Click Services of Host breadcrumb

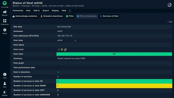coord(56,6)
